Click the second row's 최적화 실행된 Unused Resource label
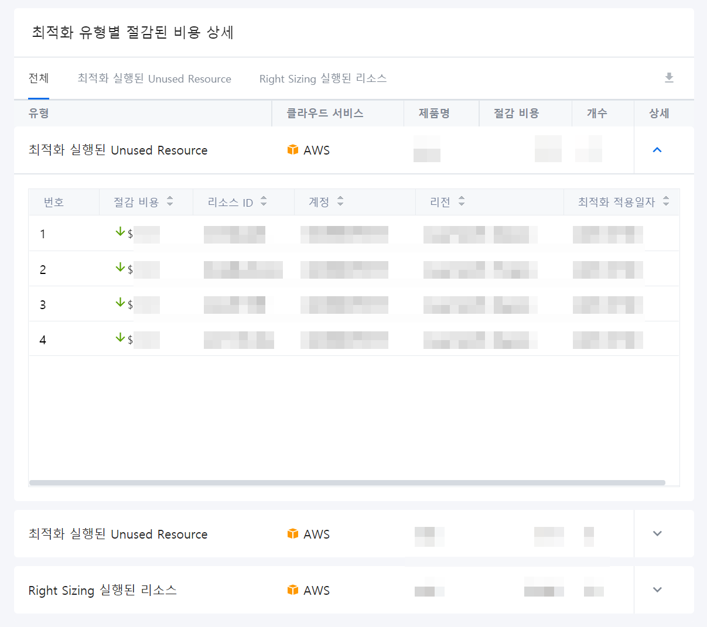707x627 pixels. pos(118,534)
